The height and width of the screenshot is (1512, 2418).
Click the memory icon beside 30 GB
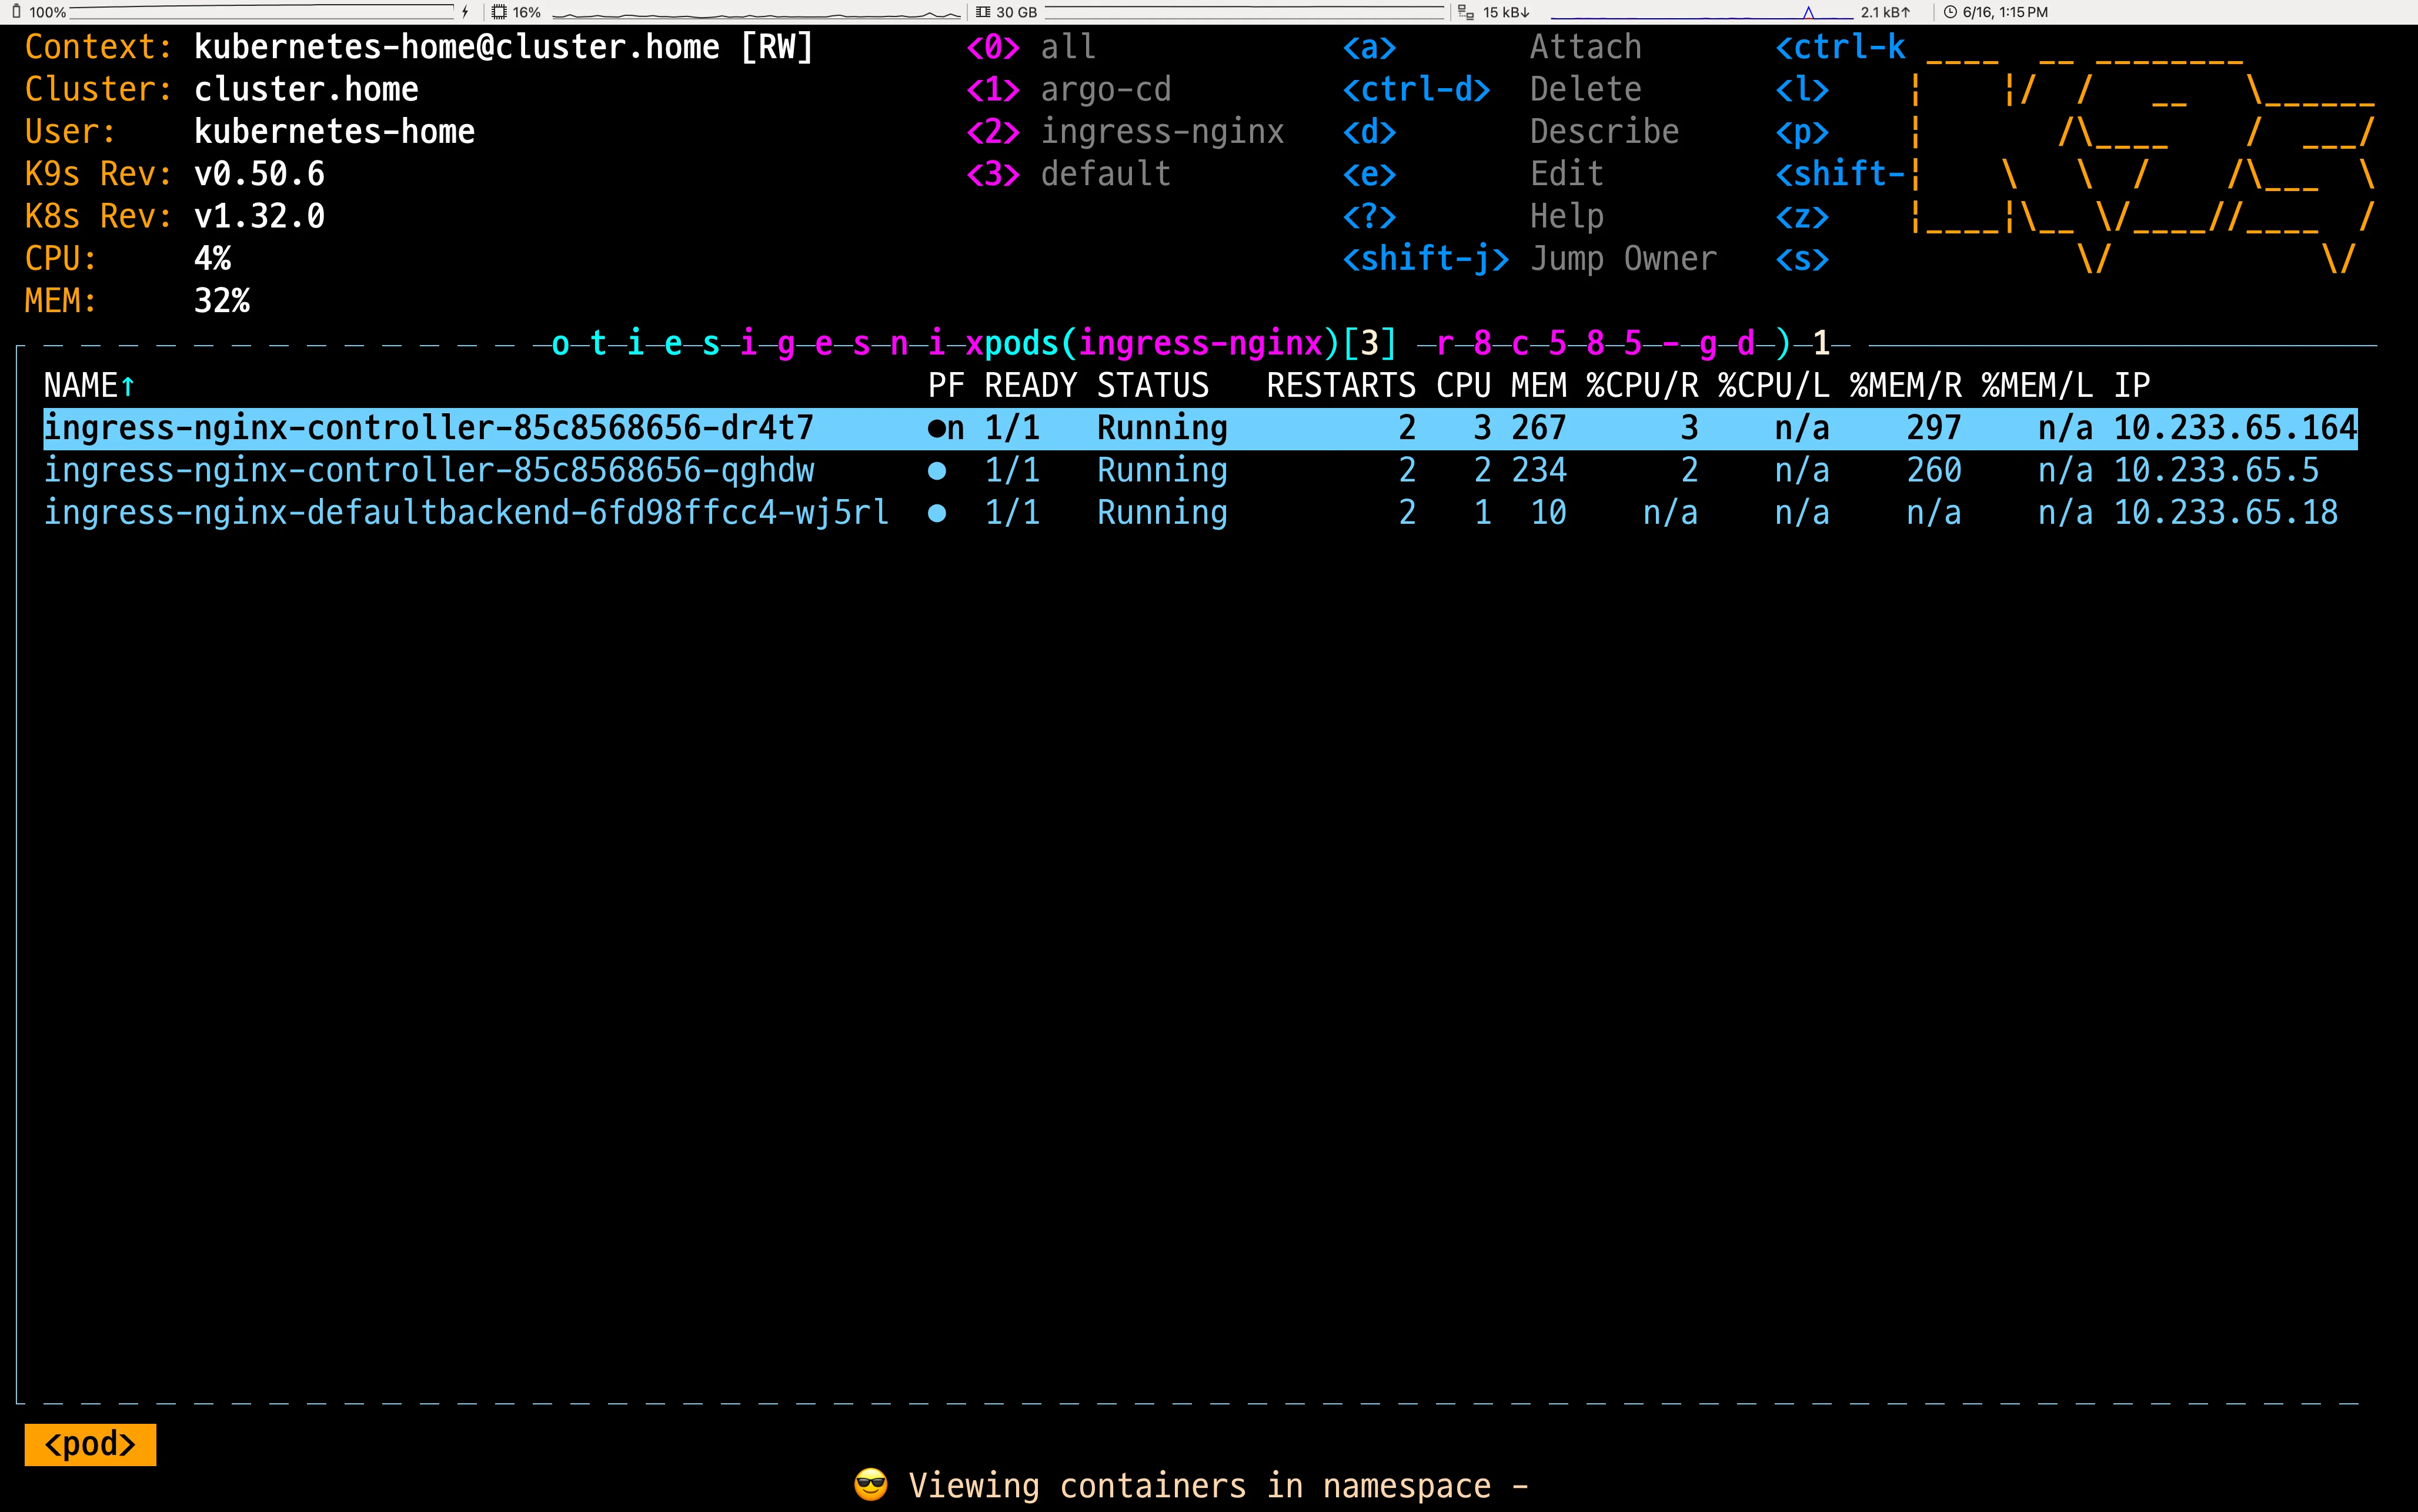983,12
